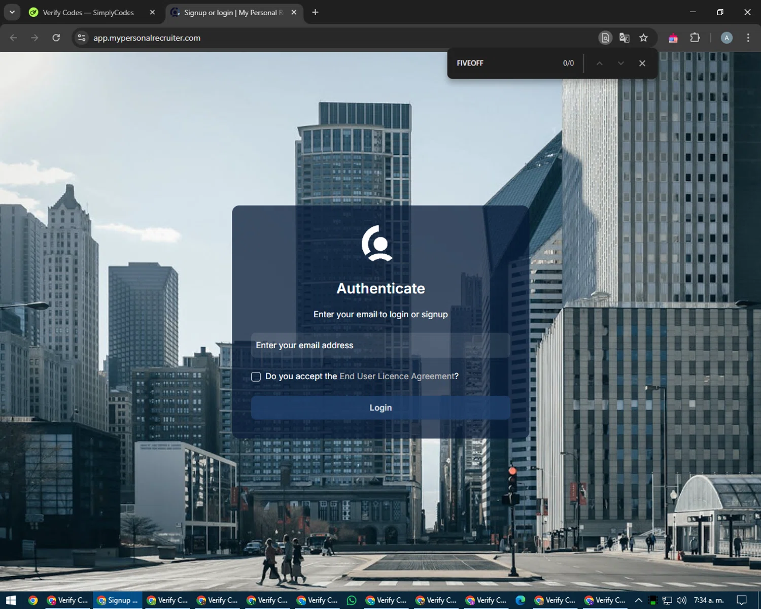View site information icon in address bar
Viewport: 761px width, 609px height.
(x=82, y=38)
